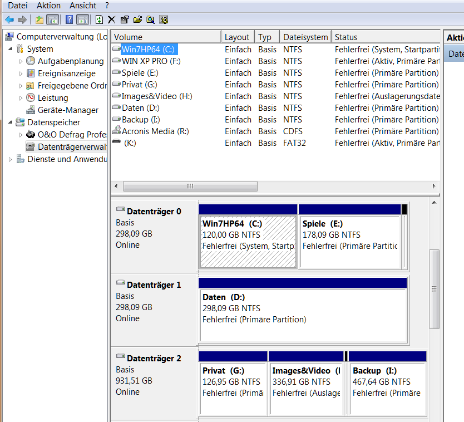464x422 pixels.
Task: Select Win7HP64 (C:) in volume list
Action: pos(149,49)
